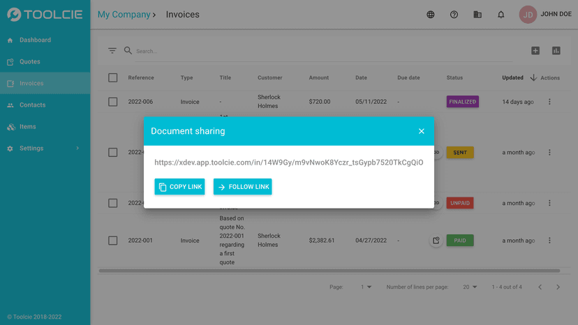Open linked quote icon on 2022-001 row

pyautogui.click(x=436, y=241)
